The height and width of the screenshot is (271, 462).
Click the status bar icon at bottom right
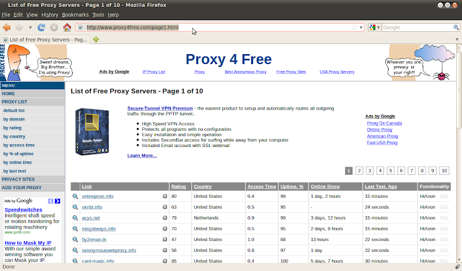click(x=457, y=267)
